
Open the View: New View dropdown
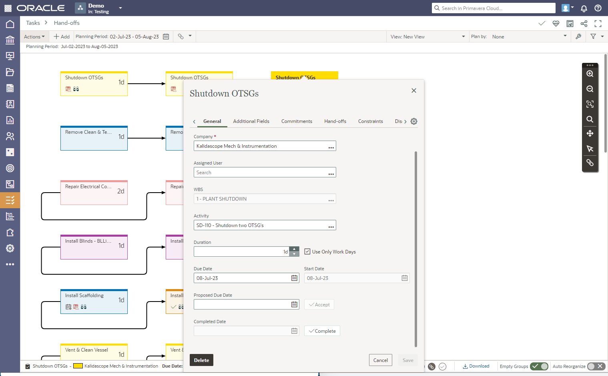pos(427,36)
